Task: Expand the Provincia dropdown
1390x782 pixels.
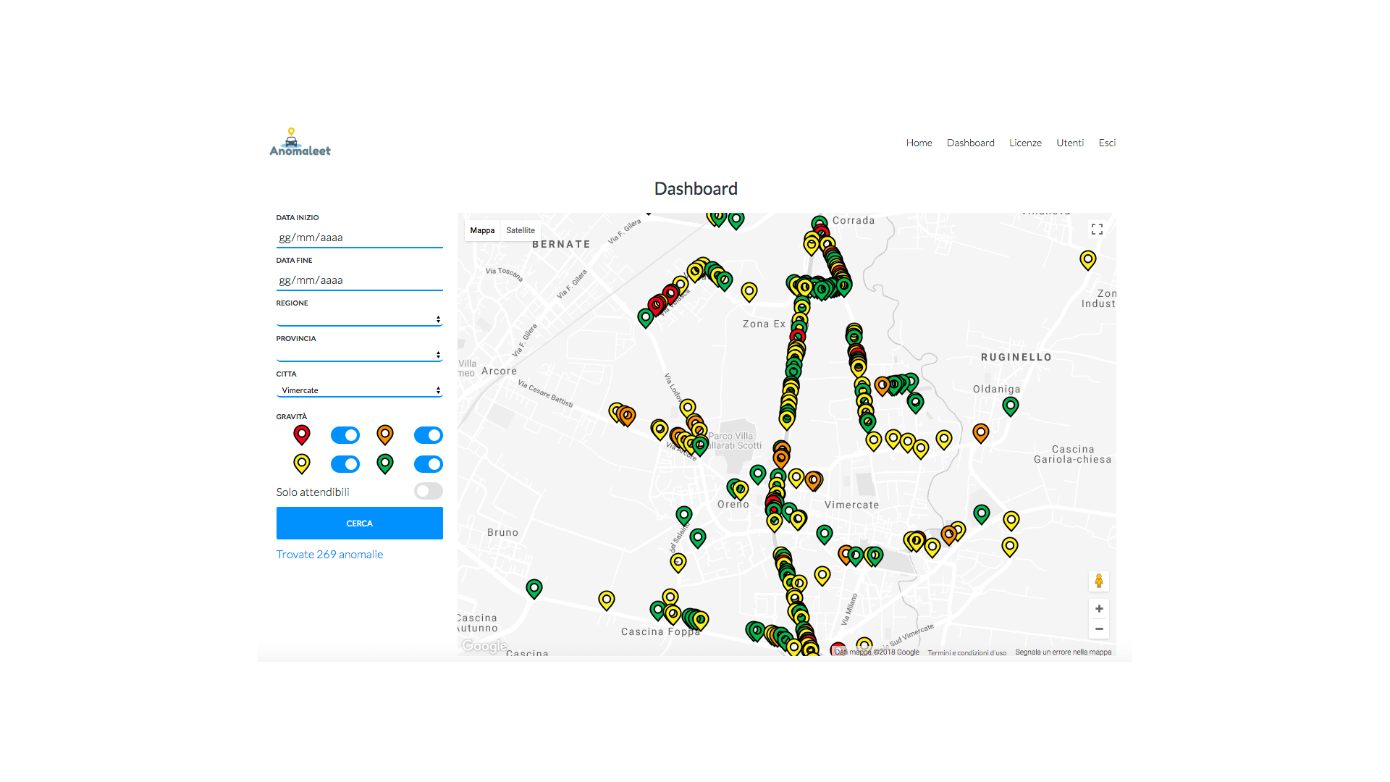Action: coord(359,355)
